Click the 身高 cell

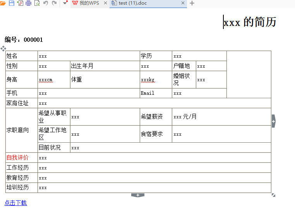pos(22,80)
